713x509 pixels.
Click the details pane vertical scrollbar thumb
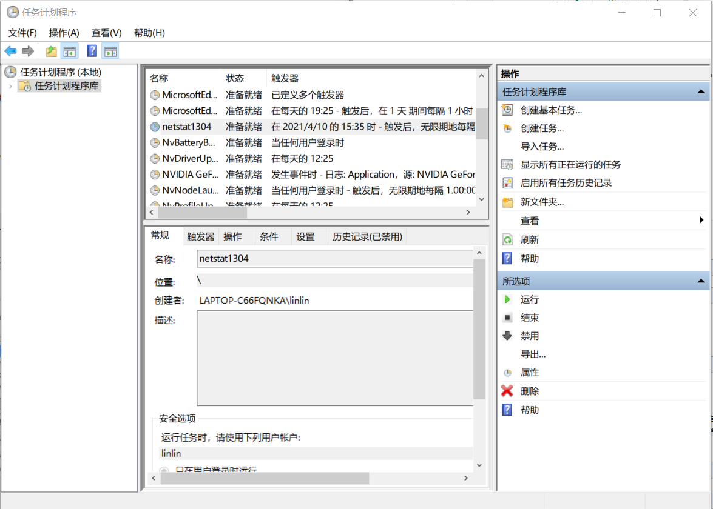click(479, 328)
